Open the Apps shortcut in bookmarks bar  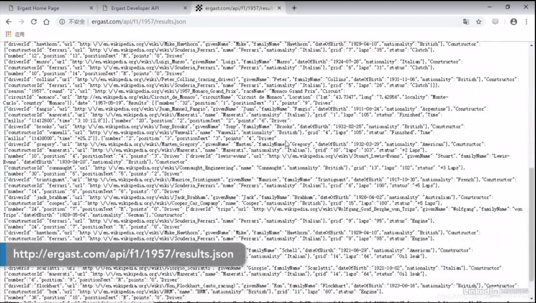15,34
